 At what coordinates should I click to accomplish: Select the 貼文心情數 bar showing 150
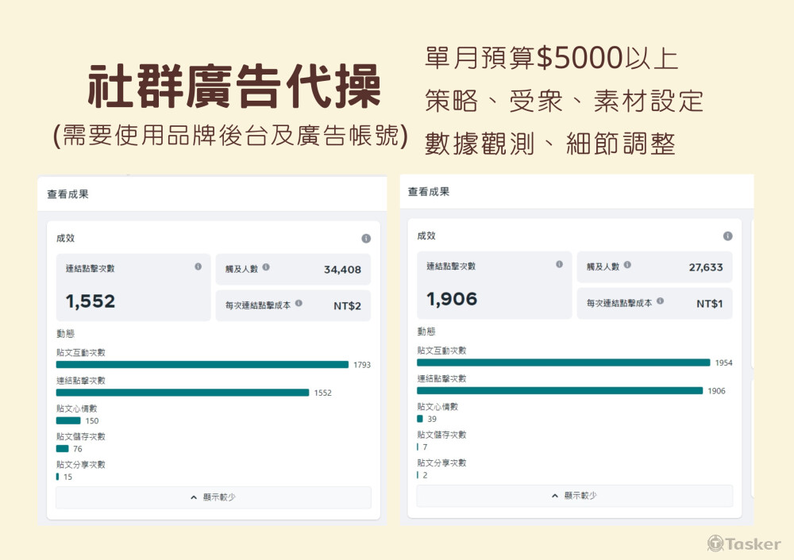tap(68, 420)
